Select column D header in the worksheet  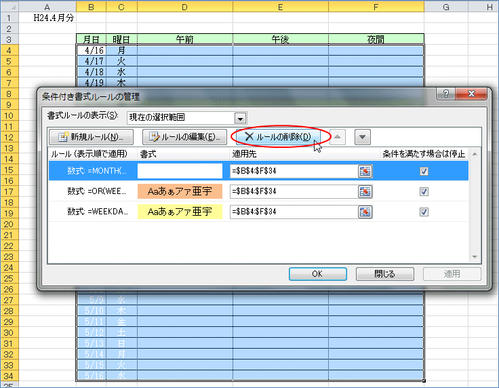pyautogui.click(x=185, y=7)
